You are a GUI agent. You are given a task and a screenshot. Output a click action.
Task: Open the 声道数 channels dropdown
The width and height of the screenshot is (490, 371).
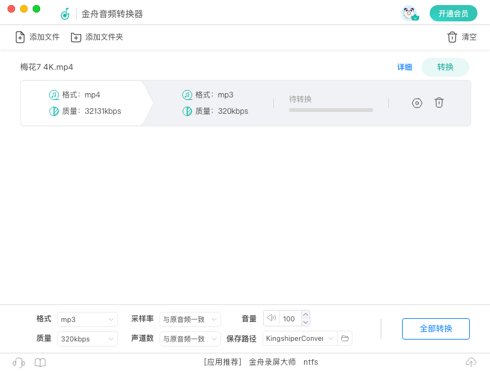coord(190,339)
